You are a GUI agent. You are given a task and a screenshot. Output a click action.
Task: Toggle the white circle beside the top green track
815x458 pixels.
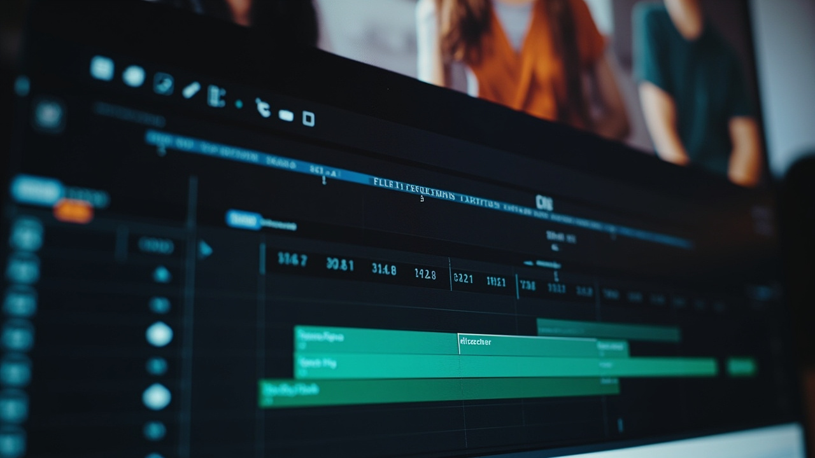coord(159,334)
